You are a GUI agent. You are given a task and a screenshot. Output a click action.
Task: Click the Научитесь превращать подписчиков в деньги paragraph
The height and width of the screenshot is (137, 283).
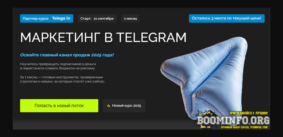pyautogui.click(x=58, y=66)
